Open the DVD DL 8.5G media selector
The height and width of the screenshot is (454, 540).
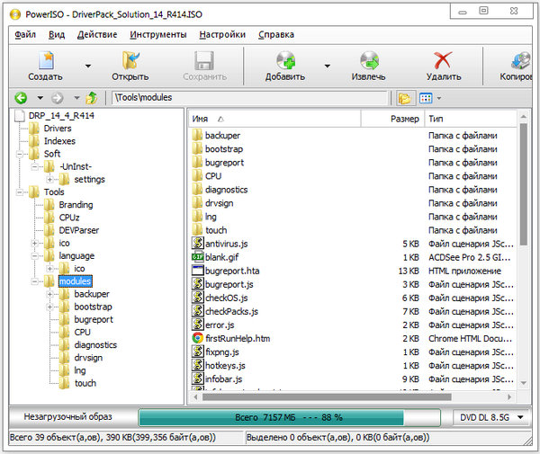484,418
